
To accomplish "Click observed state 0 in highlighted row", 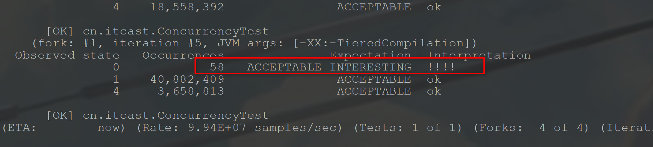I will (116, 67).
